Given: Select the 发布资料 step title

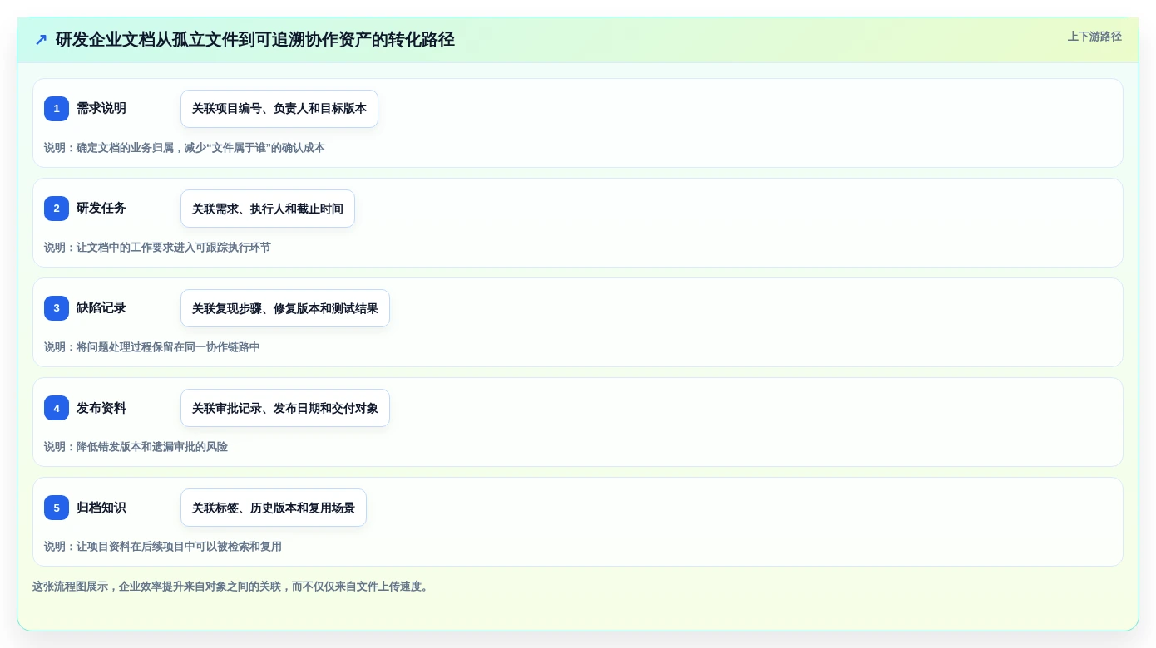Looking at the screenshot, I should coord(101,408).
